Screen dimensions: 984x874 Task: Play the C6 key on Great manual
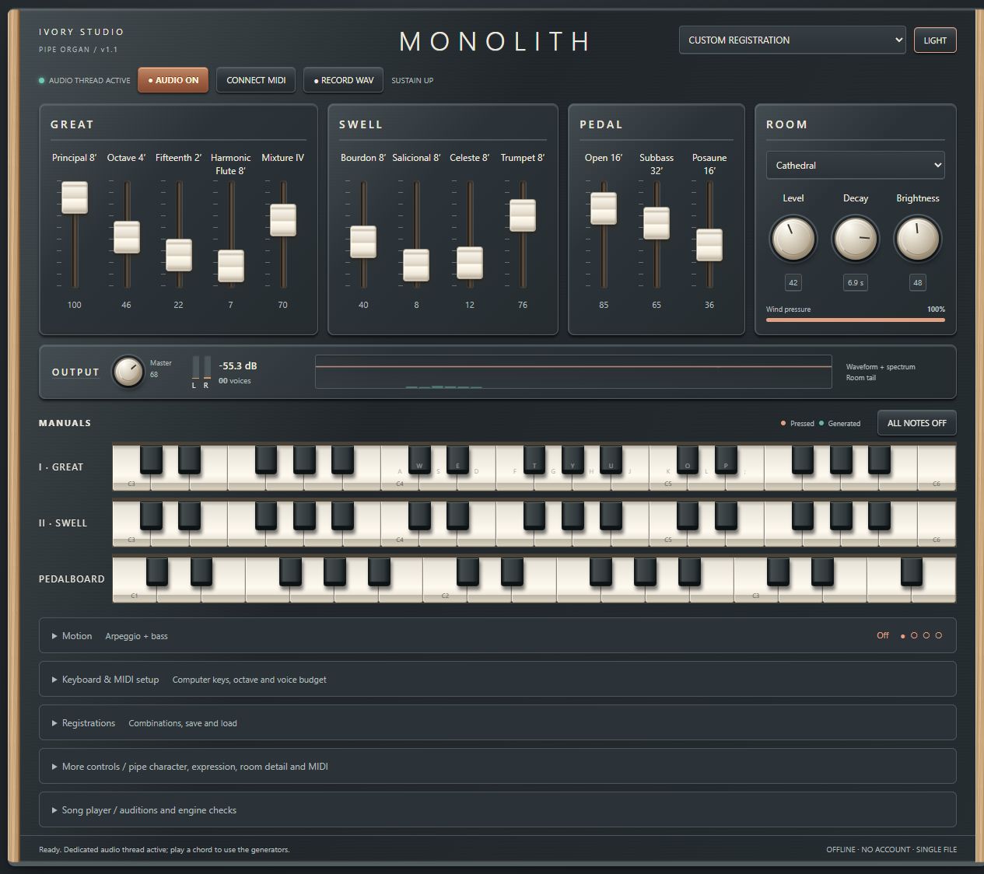coord(937,481)
